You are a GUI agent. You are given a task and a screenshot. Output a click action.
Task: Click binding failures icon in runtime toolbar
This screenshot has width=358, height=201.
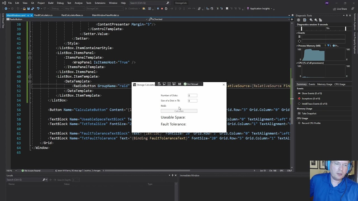click(180, 84)
